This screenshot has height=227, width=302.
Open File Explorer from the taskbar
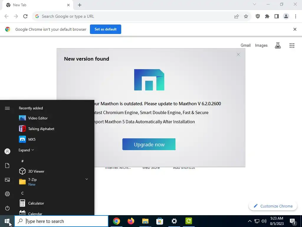(x=145, y=221)
